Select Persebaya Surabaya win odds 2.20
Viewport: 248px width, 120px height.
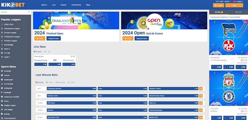41,65
